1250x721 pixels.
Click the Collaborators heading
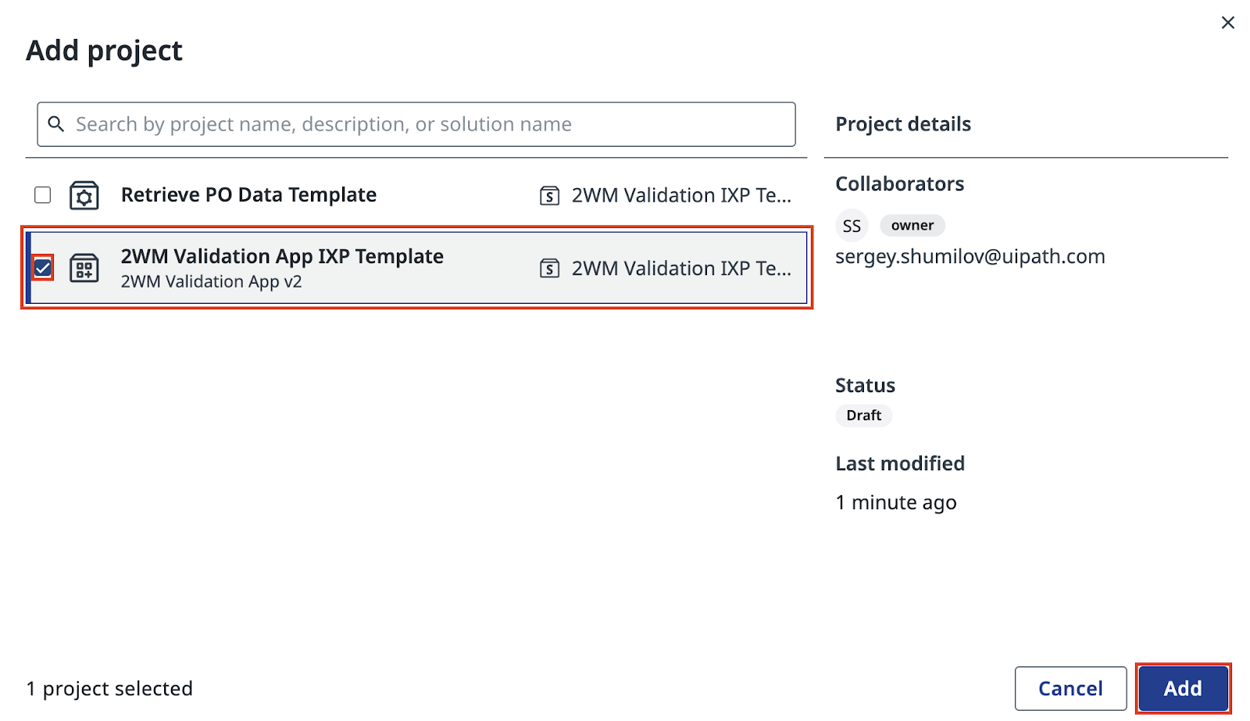900,184
